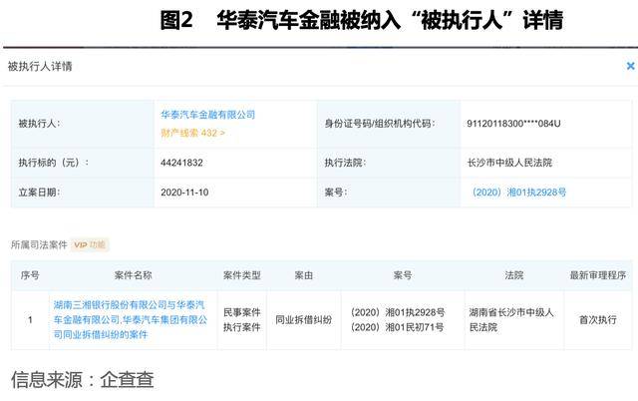Click the 案件名称 column header
The image size is (638, 401).
[133, 275]
